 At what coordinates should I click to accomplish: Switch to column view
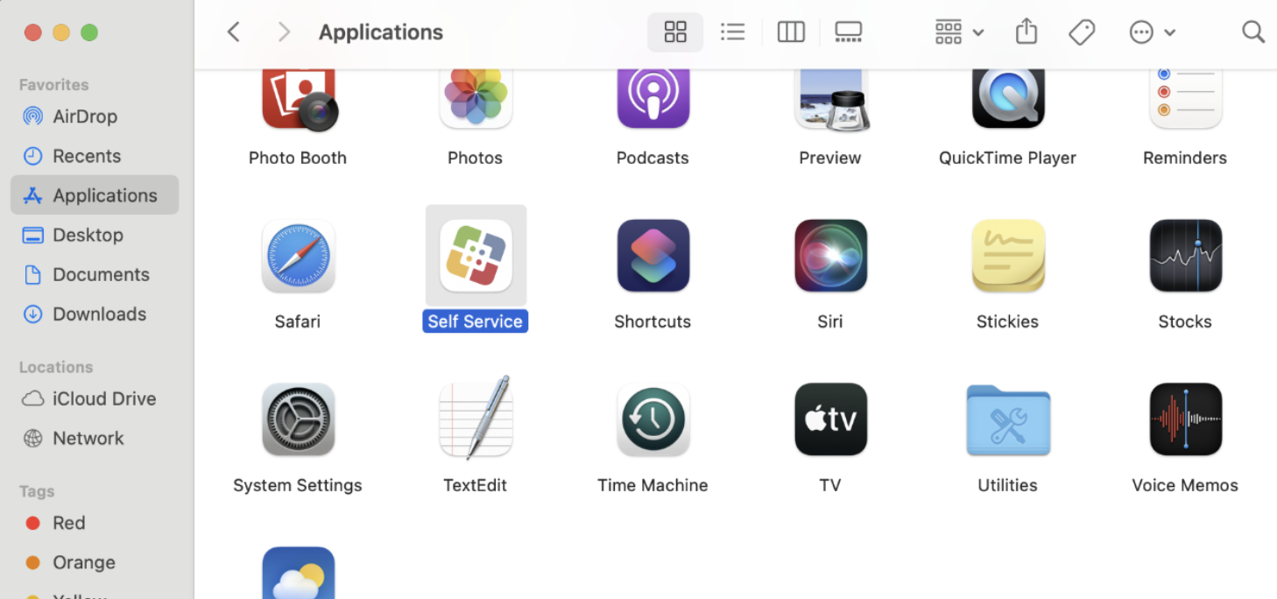pyautogui.click(x=791, y=32)
